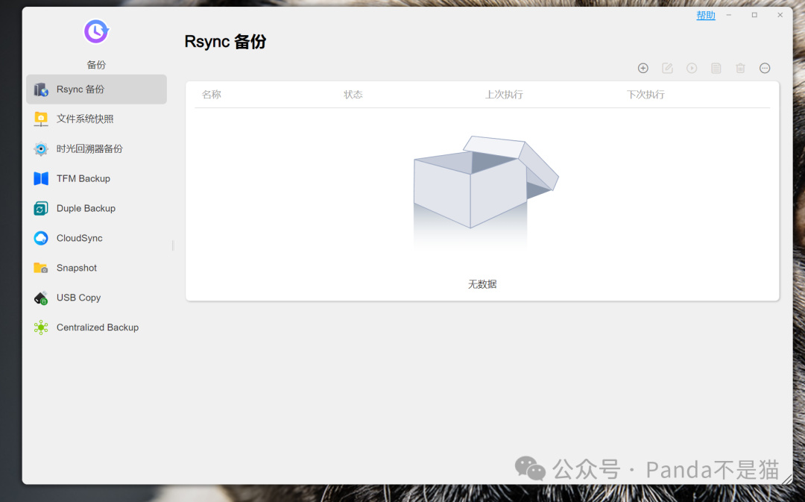
Task: Choose USB Copy label
Action: point(78,298)
